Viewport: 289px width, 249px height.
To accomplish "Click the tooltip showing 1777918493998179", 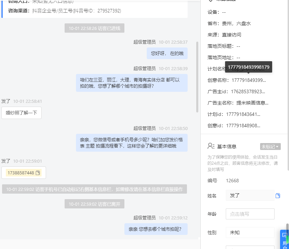I will coord(248,67).
